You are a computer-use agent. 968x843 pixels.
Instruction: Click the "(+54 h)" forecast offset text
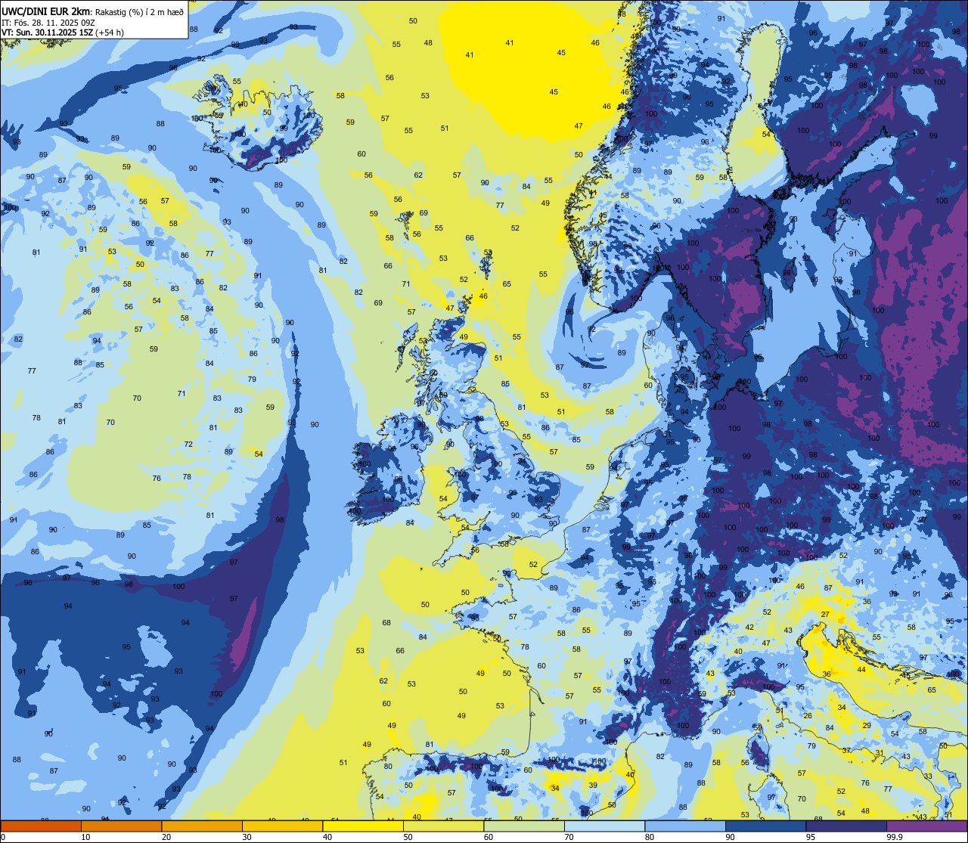110,33
